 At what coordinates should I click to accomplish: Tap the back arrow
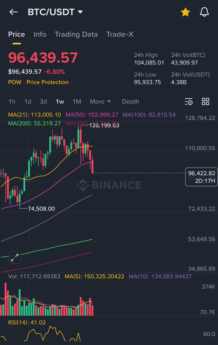pos(14,12)
